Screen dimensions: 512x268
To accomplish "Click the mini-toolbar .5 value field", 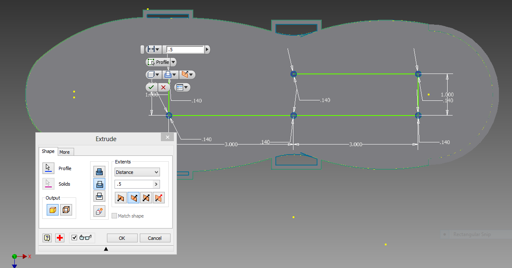I will point(185,50).
